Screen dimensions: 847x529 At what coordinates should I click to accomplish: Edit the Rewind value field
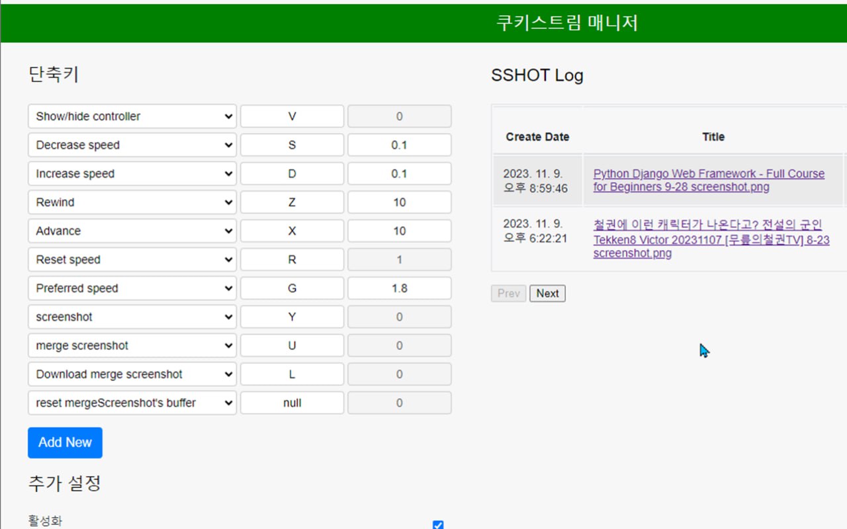[400, 202]
